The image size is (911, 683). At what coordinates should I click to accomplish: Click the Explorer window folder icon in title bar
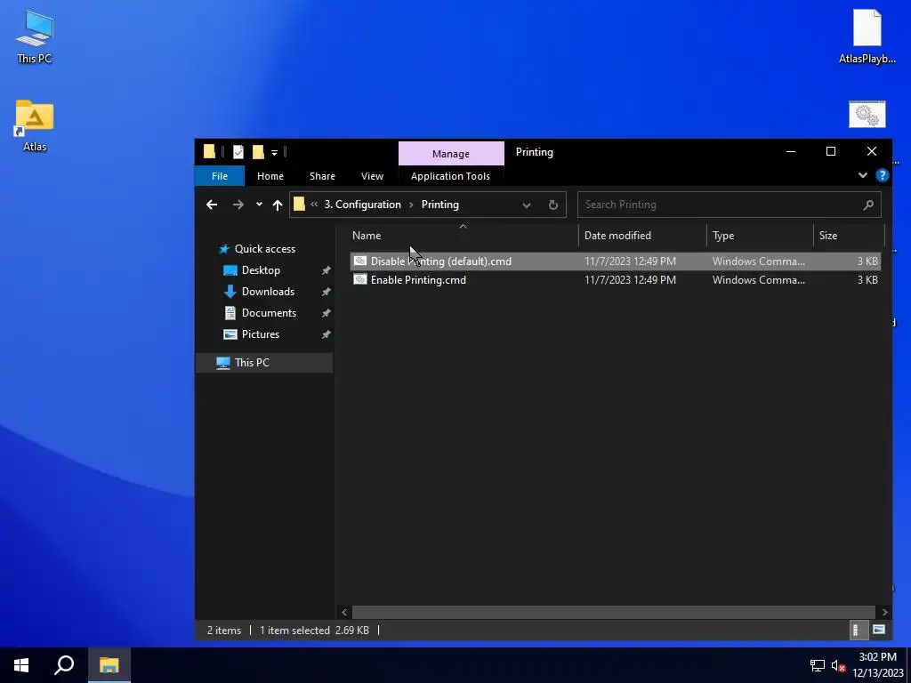click(209, 152)
